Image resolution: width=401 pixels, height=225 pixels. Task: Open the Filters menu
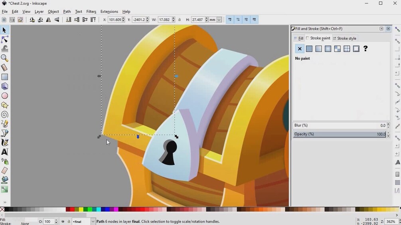(91, 12)
